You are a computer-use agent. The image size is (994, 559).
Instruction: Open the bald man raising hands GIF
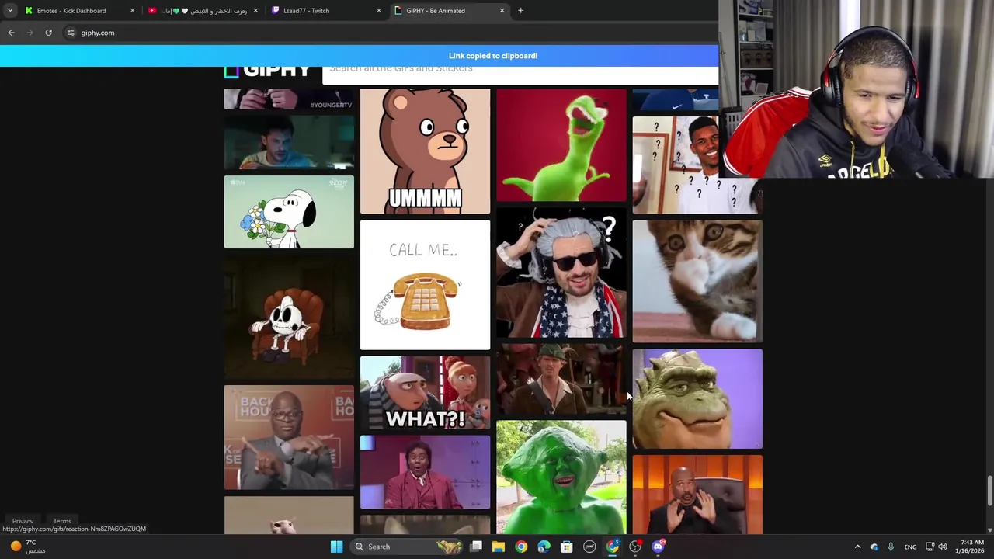click(x=697, y=495)
